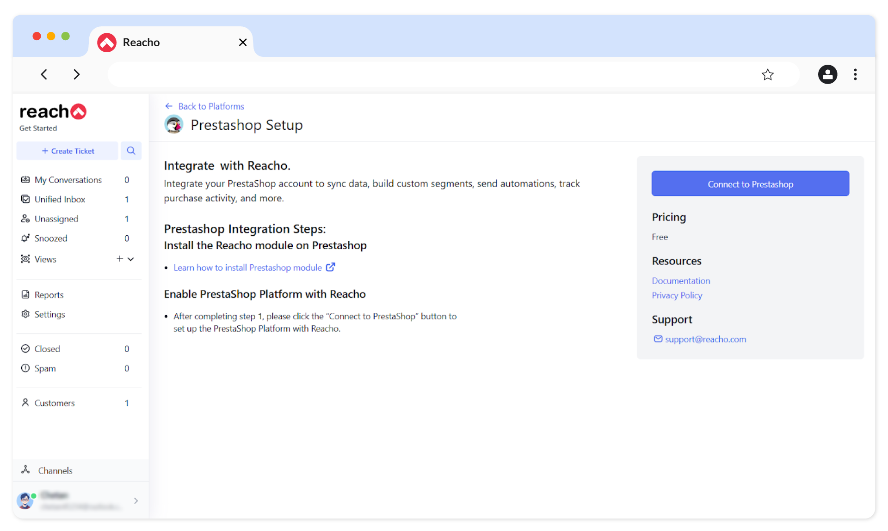Click the browser back arrow

(44, 74)
